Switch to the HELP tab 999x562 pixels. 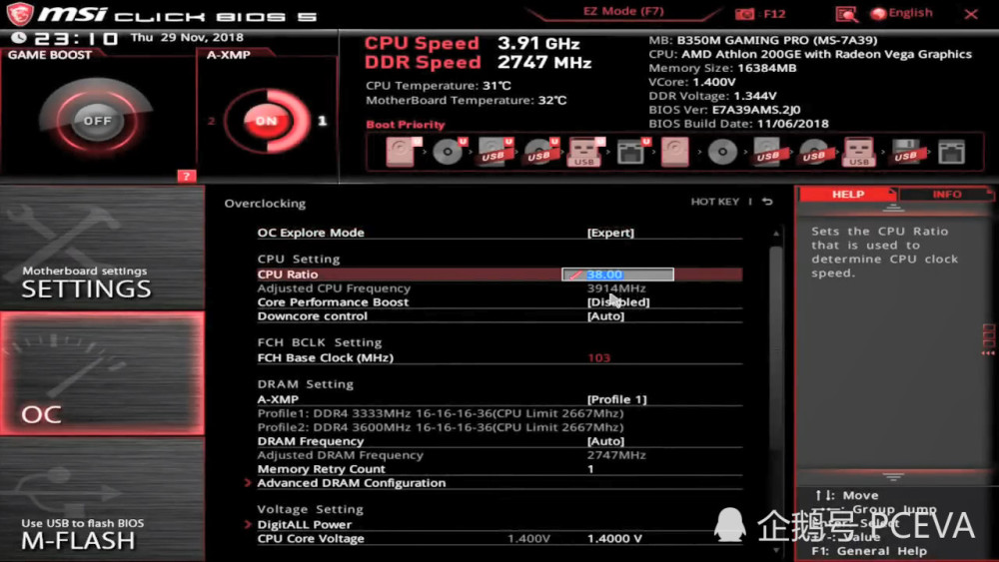pyautogui.click(x=848, y=194)
